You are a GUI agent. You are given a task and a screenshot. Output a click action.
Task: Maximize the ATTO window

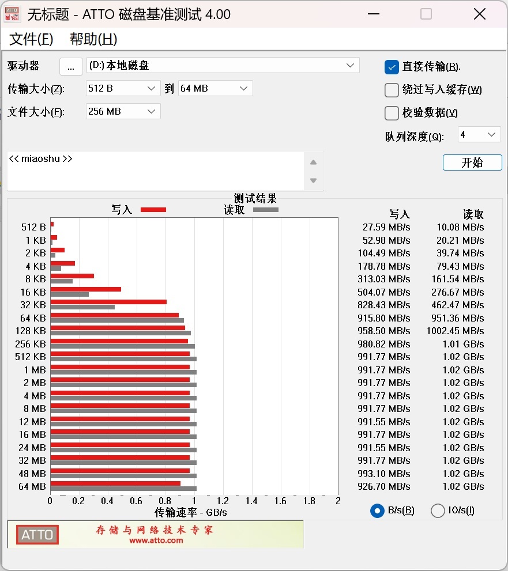(x=426, y=14)
